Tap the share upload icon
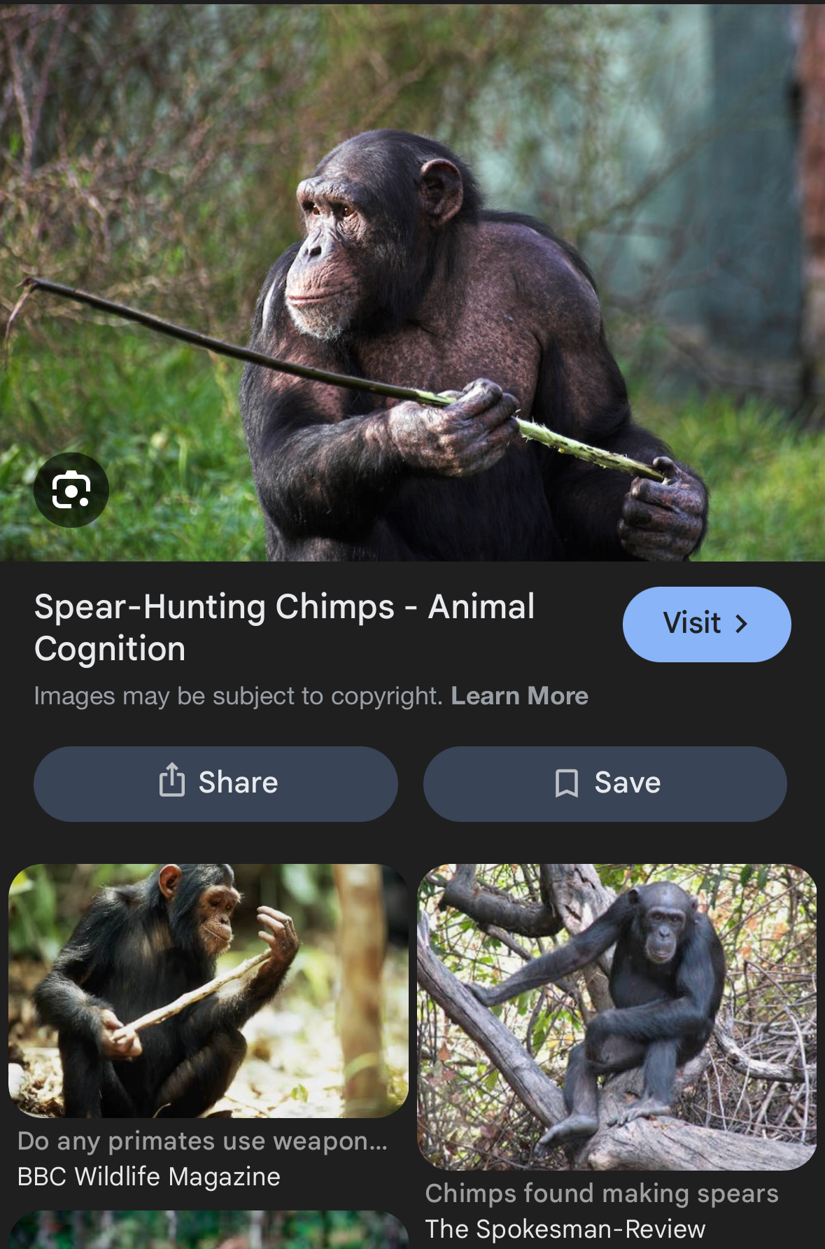 171,780
